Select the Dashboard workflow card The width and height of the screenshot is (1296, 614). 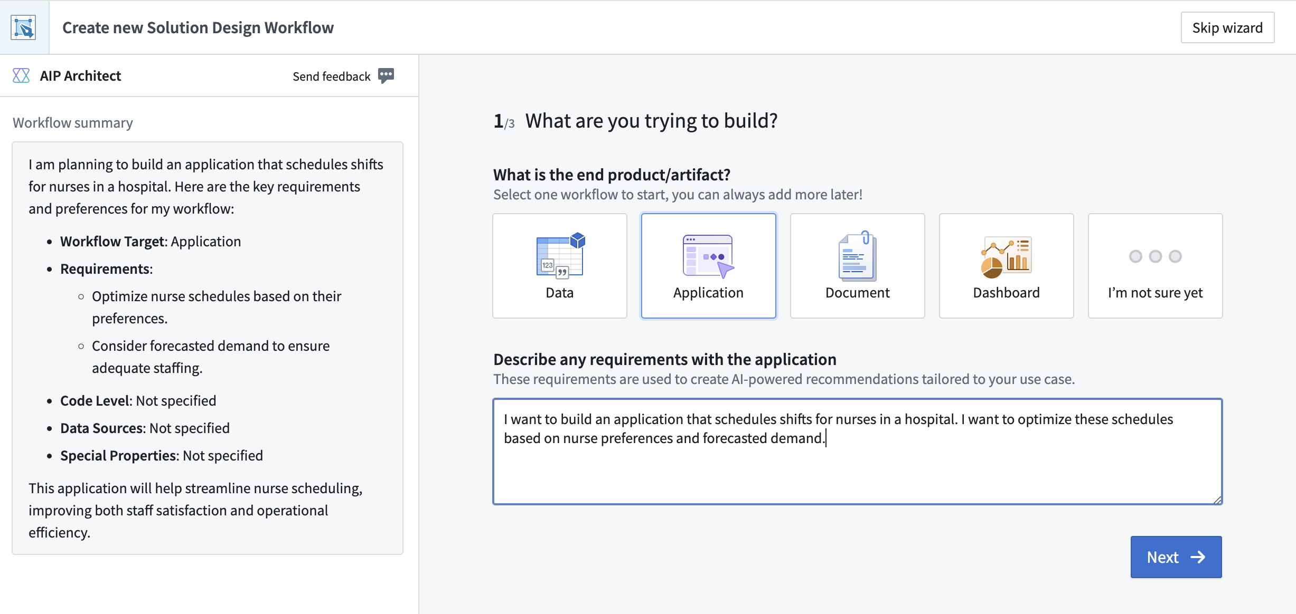(x=1007, y=265)
